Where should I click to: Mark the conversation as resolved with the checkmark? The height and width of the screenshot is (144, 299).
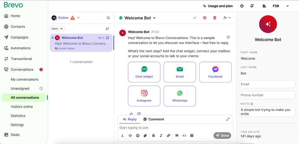click(195, 18)
